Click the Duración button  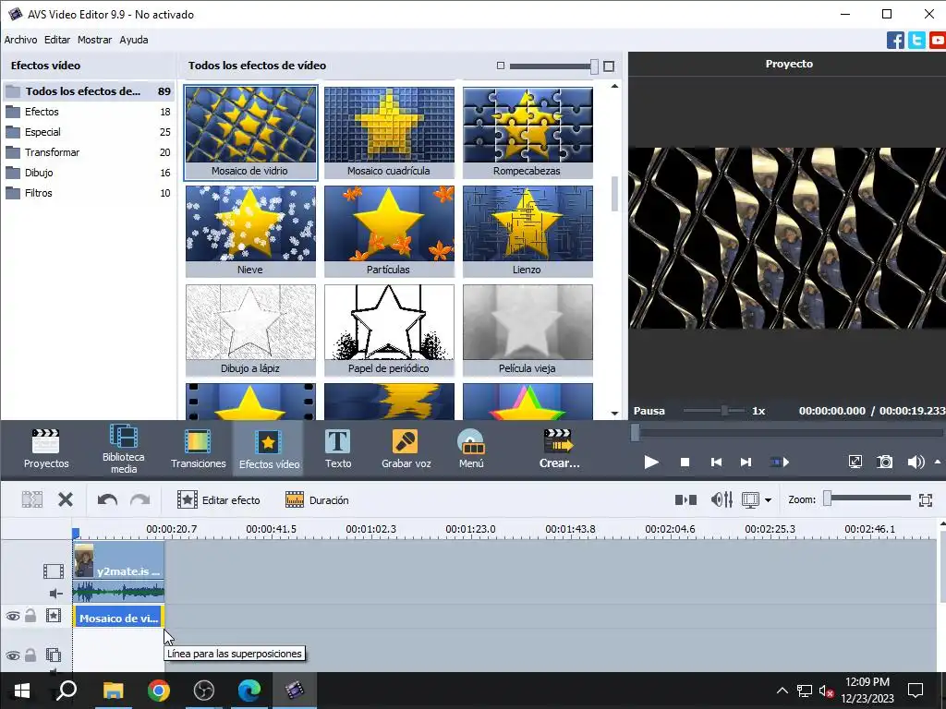pos(317,499)
